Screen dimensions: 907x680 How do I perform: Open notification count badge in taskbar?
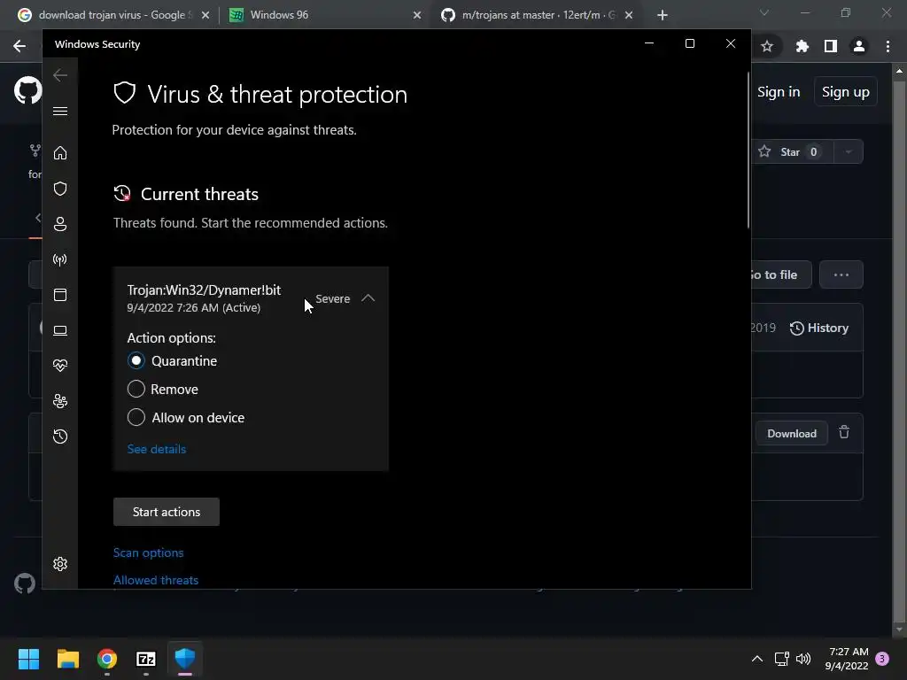tap(882, 659)
